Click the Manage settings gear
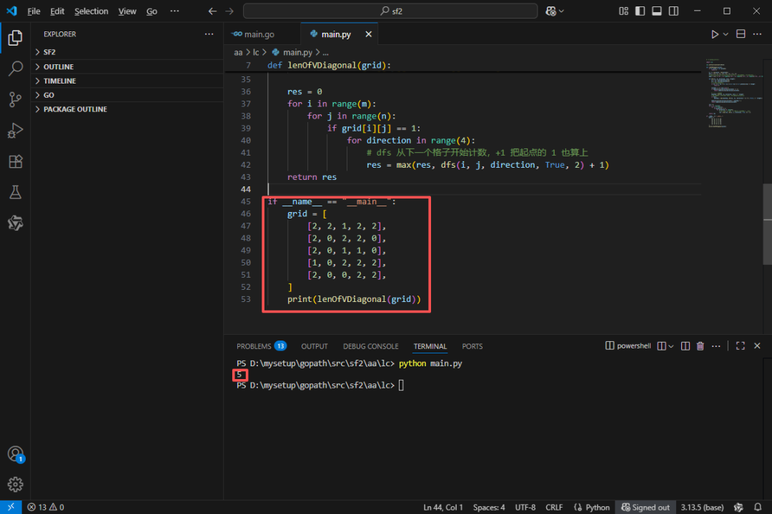 pyautogui.click(x=15, y=485)
